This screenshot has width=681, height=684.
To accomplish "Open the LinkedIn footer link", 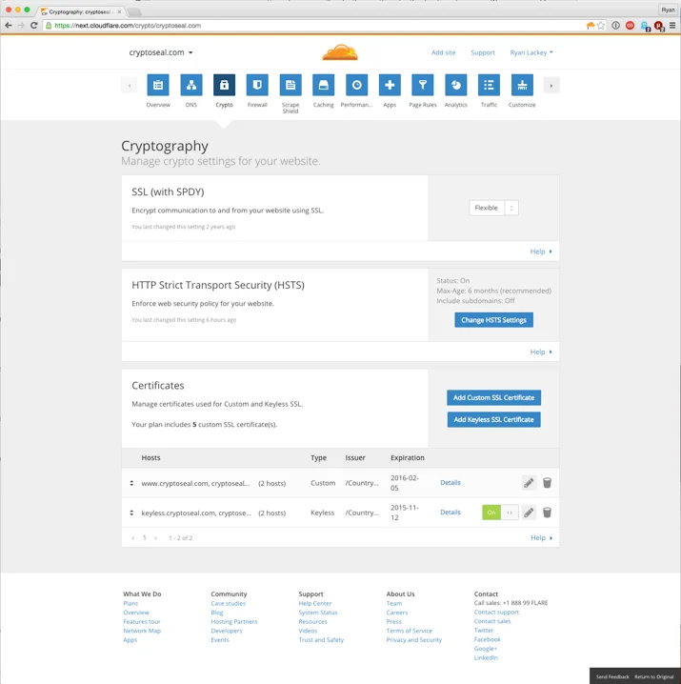I will tap(486, 658).
